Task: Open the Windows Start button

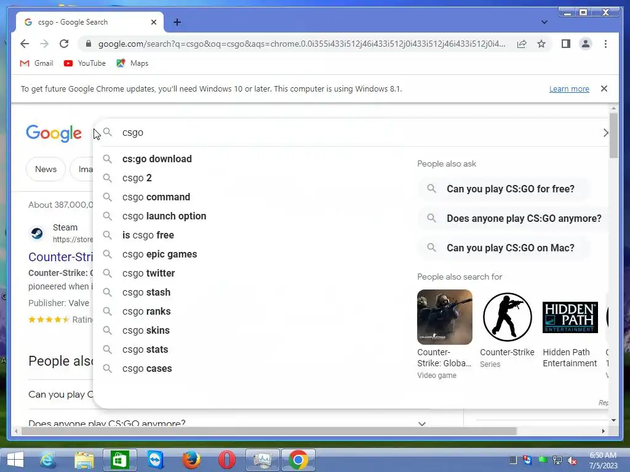Action: [x=15, y=460]
